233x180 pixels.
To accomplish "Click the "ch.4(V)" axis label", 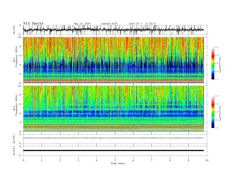I will [x=14, y=151].
